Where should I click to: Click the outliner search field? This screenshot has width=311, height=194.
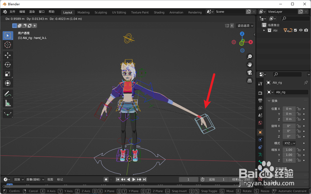point(295,19)
